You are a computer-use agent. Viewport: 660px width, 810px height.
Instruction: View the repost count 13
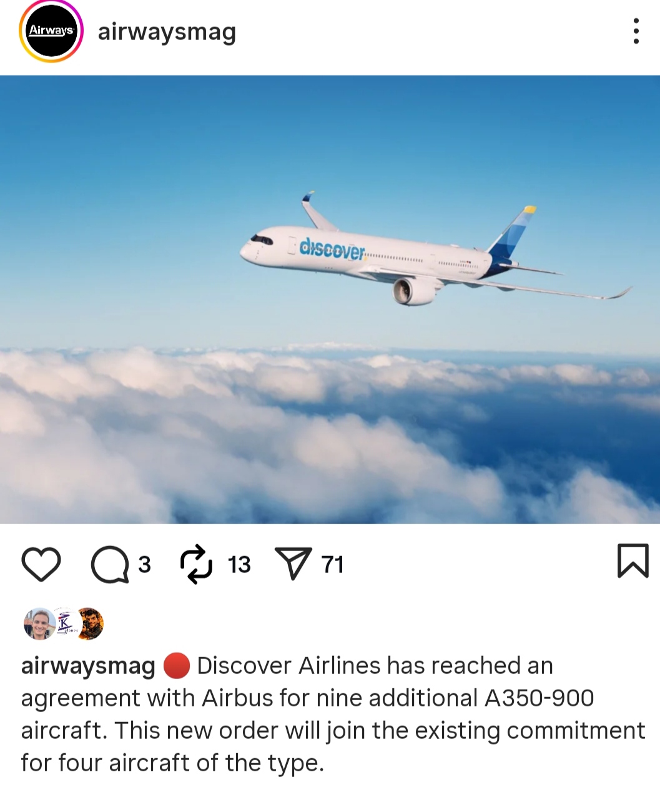point(239,565)
